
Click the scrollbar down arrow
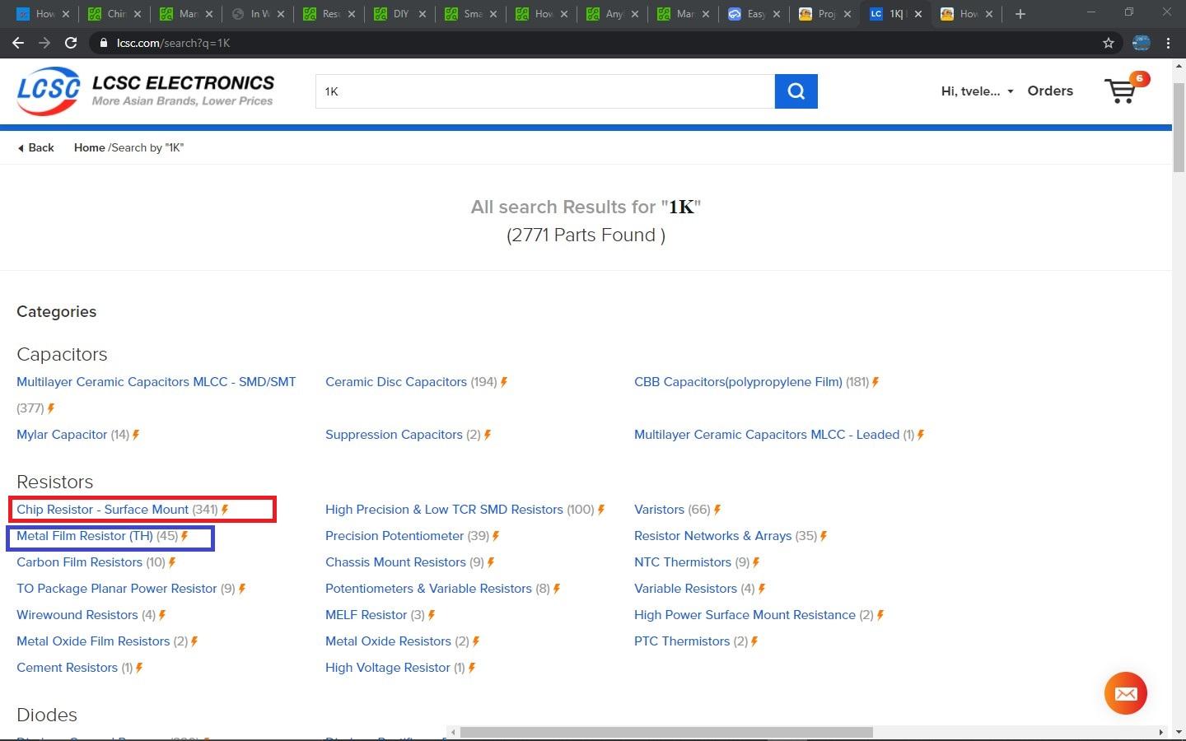[x=1179, y=732]
